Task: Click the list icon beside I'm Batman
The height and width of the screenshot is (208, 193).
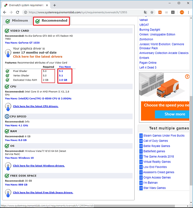Action: click(141, 183)
